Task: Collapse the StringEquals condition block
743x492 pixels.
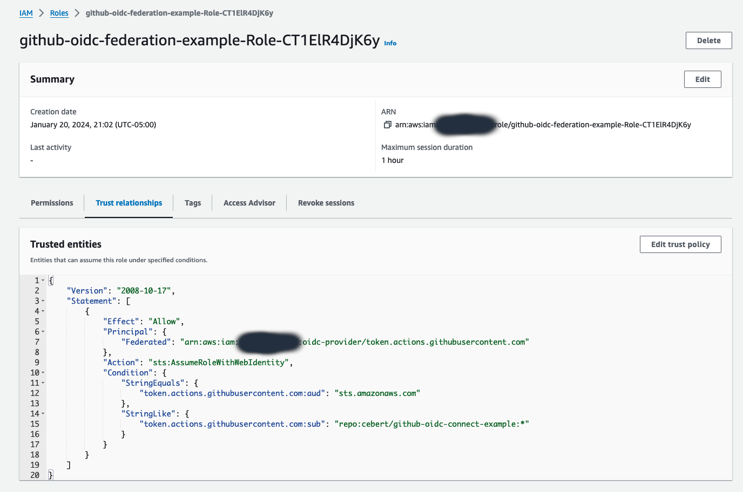Action: (x=44, y=382)
